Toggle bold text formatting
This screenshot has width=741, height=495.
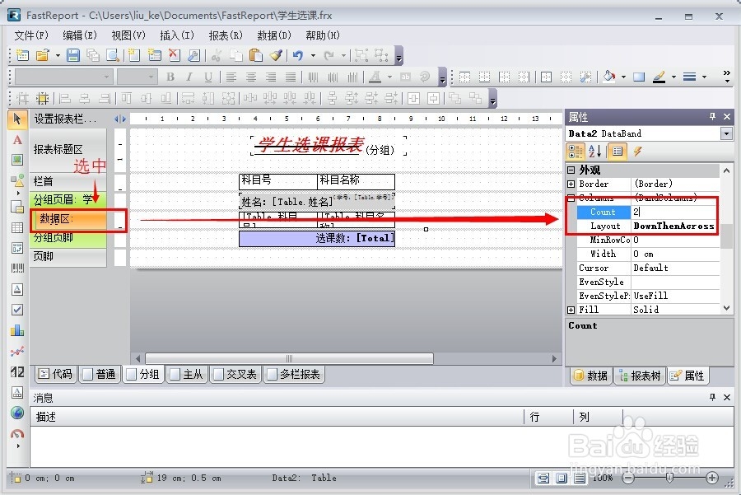170,77
